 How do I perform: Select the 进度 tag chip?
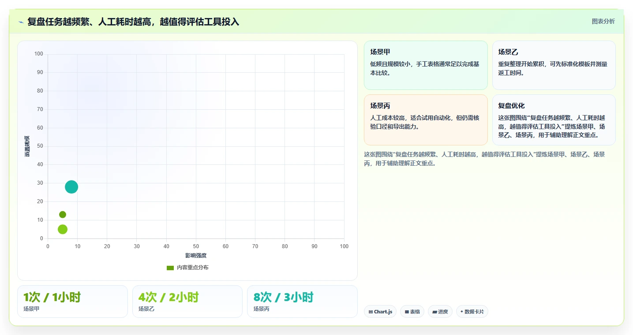coord(440,312)
